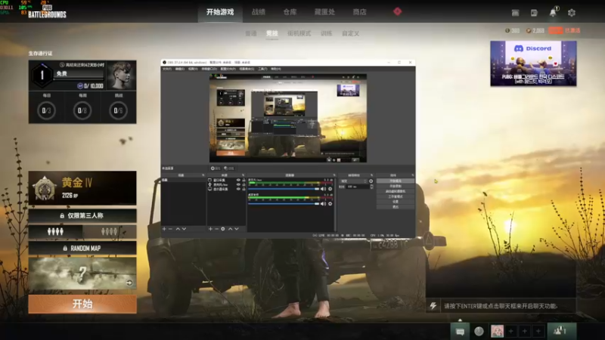Image resolution: width=605 pixels, height=340 pixels.
Task: Move source down in OBS Sources panel
Action: 237,229
